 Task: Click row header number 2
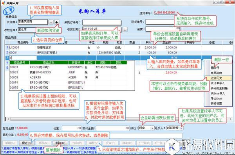(x=7, y=52)
